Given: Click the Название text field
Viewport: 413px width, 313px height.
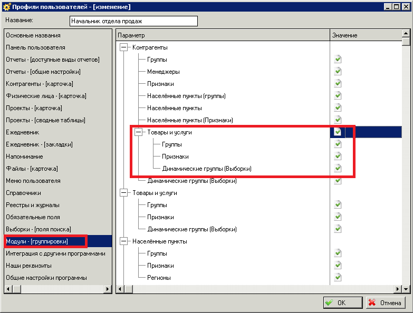Looking at the screenshot, I should [x=133, y=21].
